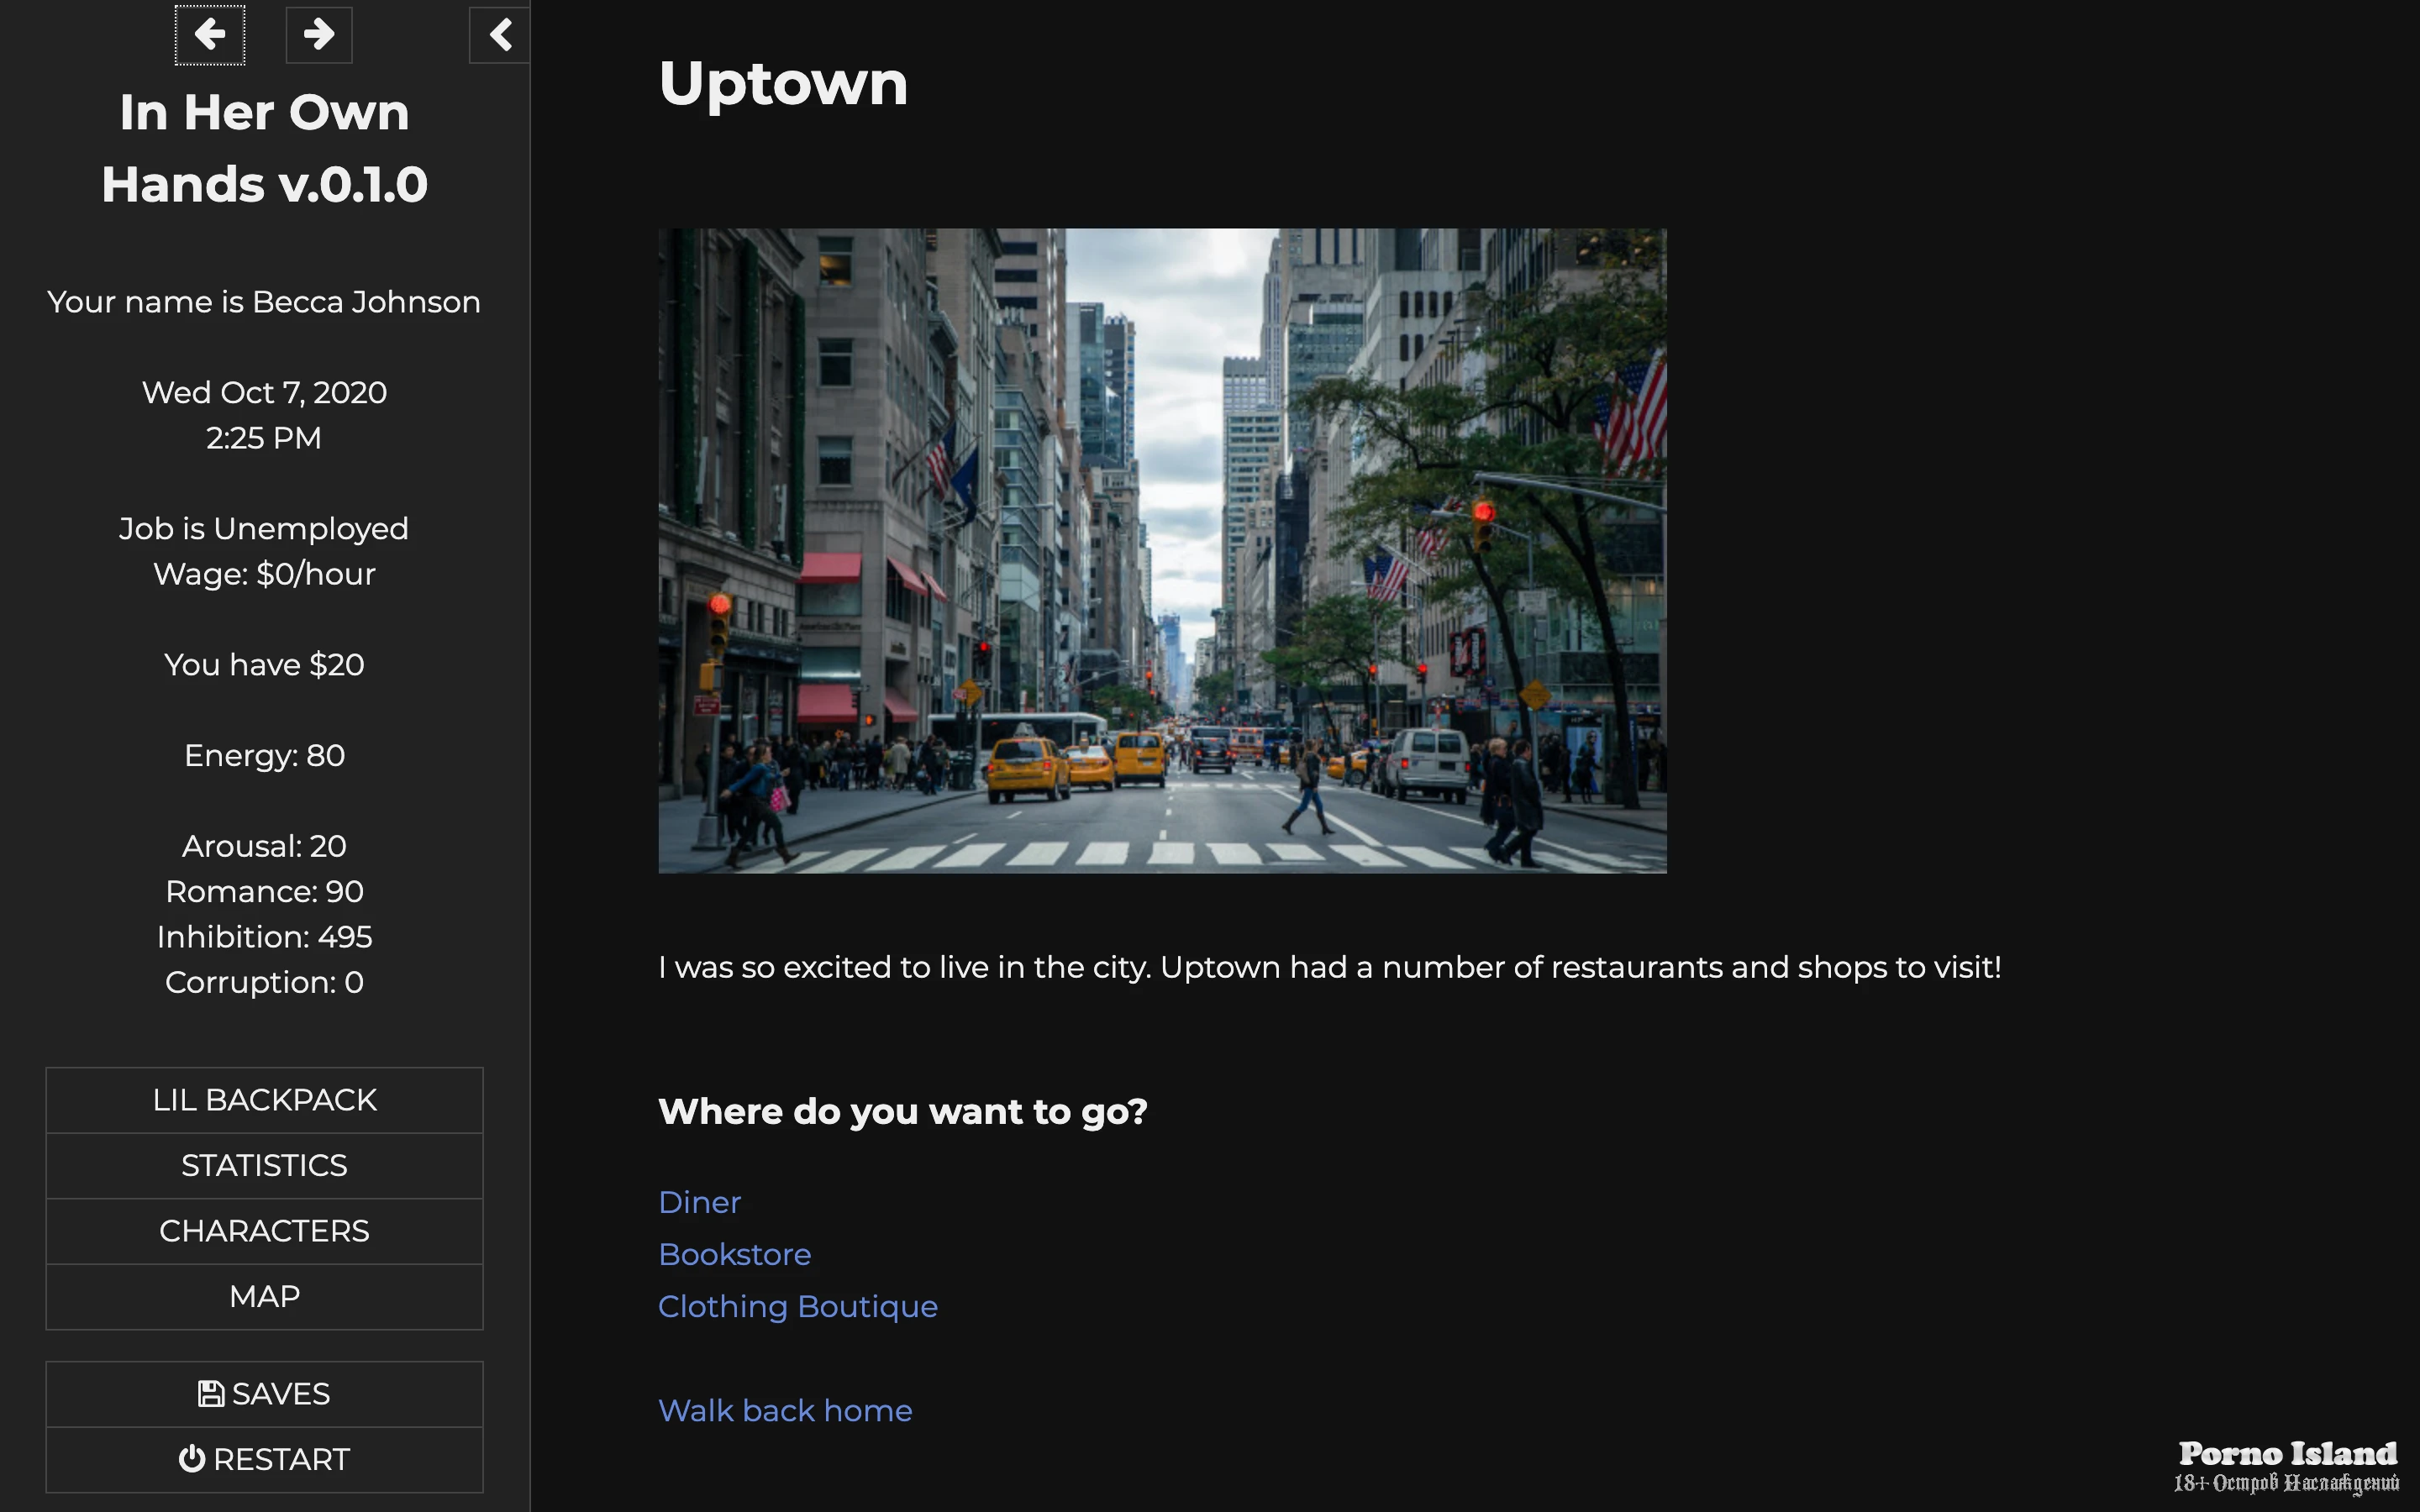Go to the Diner
This screenshot has width=2420, height=1512.
point(699,1202)
